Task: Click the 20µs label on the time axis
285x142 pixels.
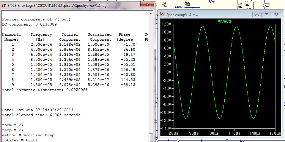Action: 173,134
